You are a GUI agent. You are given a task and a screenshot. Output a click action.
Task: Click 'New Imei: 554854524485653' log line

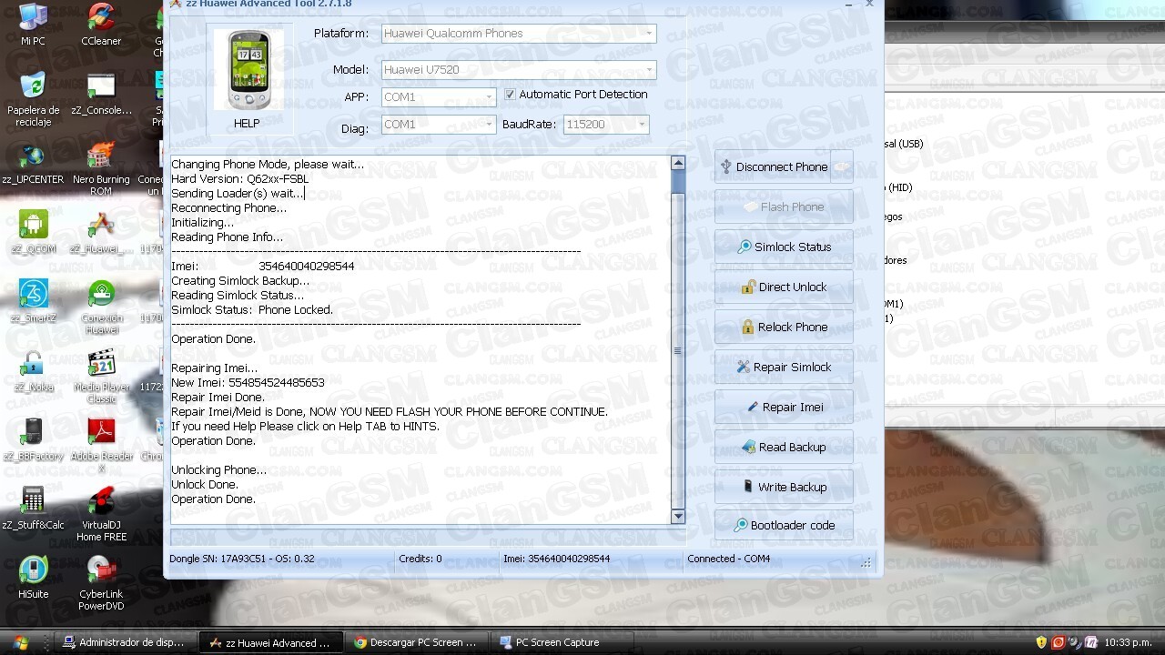pos(248,383)
